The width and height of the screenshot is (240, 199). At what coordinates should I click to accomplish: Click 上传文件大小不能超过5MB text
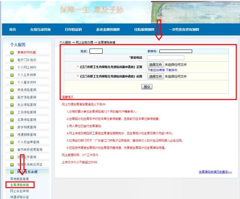pyautogui.click(x=80, y=162)
